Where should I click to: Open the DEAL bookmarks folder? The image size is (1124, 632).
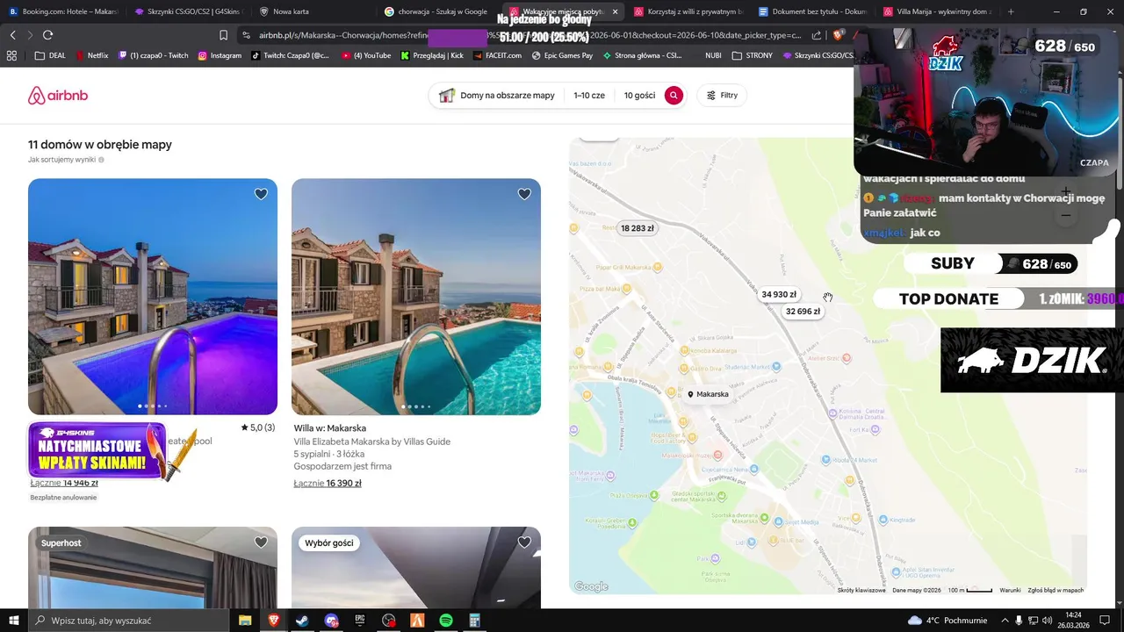click(50, 55)
